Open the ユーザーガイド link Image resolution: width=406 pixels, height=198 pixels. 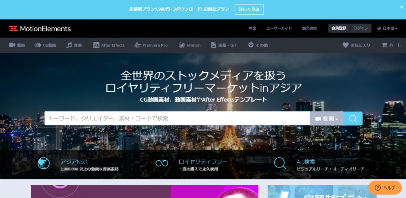279,29
